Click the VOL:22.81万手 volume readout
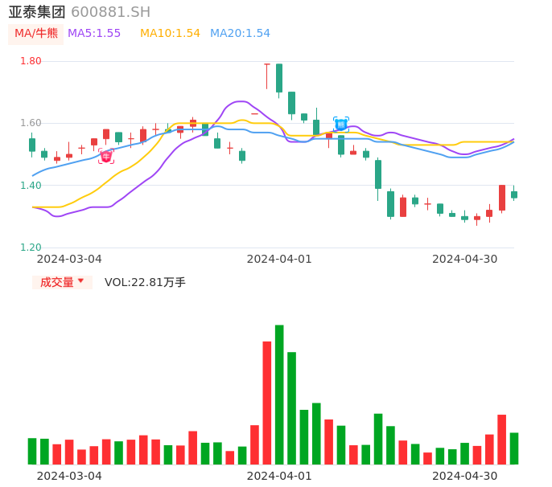 145,282
